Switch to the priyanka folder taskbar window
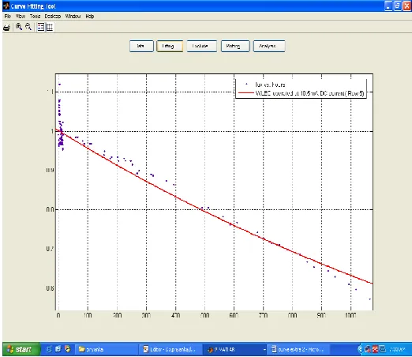 [x=106, y=350]
